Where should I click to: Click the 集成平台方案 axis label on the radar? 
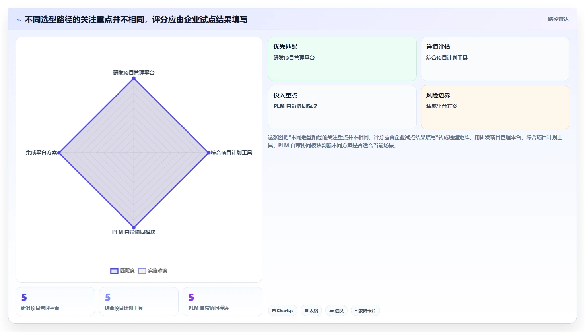[41, 152]
